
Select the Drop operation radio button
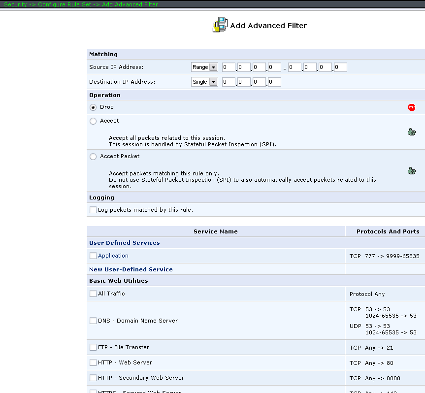93,107
